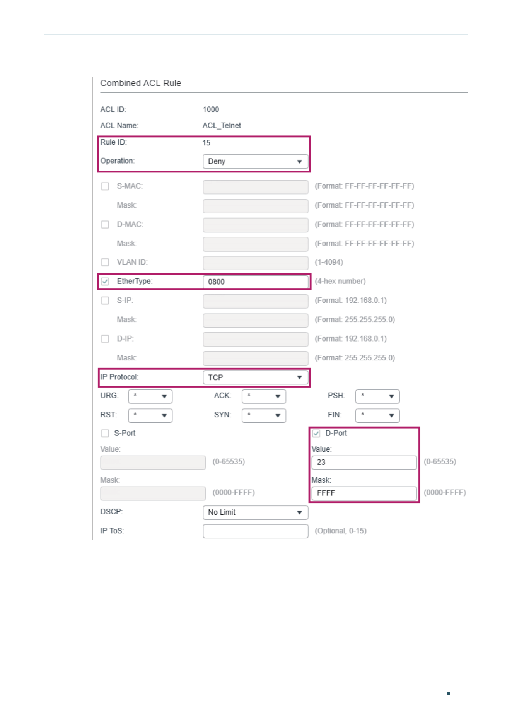Image resolution: width=512 pixels, height=724 pixels.
Task: Click the S-MAC address input field
Action: coord(255,187)
